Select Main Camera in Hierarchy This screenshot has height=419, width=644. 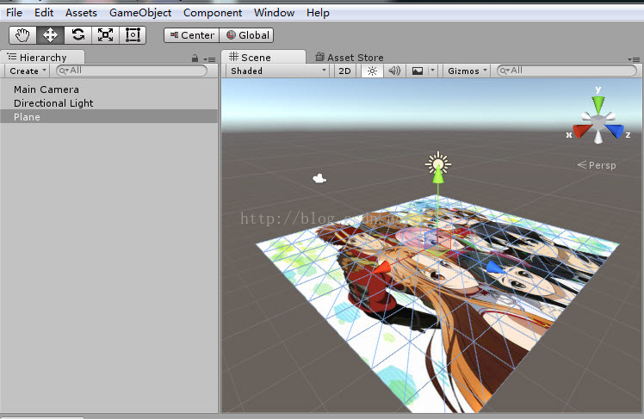pos(108,89)
